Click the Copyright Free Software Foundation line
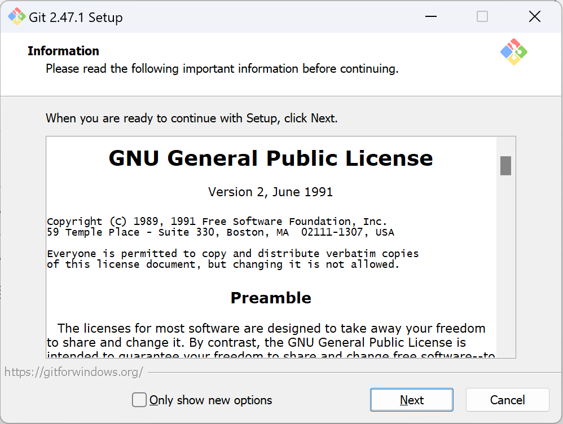Viewport: 563px width, 424px height. [217, 222]
